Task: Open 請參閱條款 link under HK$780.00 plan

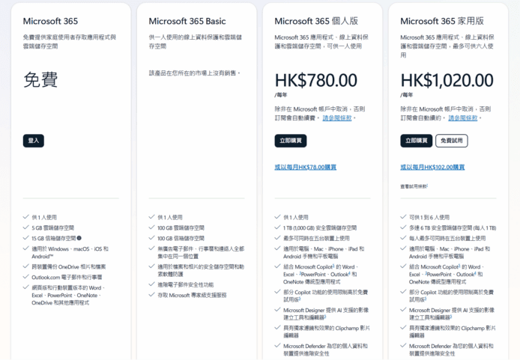Action: (338, 118)
